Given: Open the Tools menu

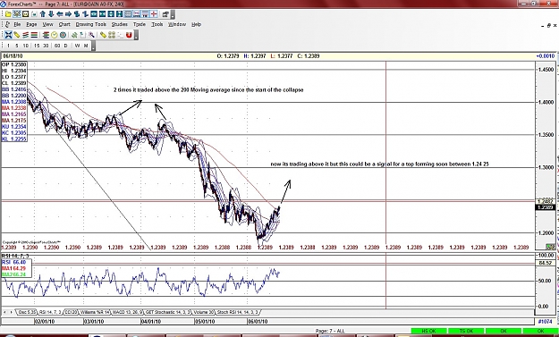Looking at the screenshot, I should (157, 24).
